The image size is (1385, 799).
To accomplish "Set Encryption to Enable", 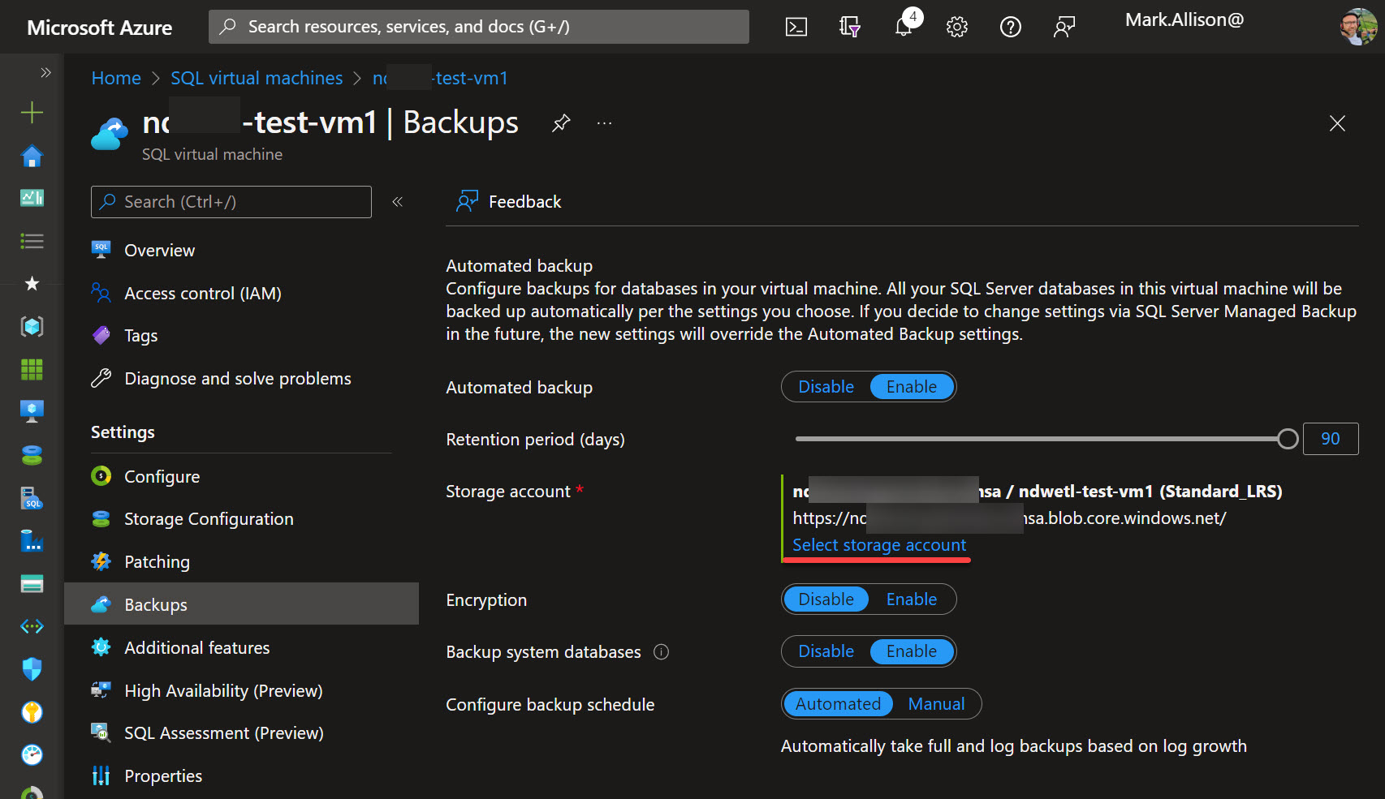I will click(x=912, y=599).
